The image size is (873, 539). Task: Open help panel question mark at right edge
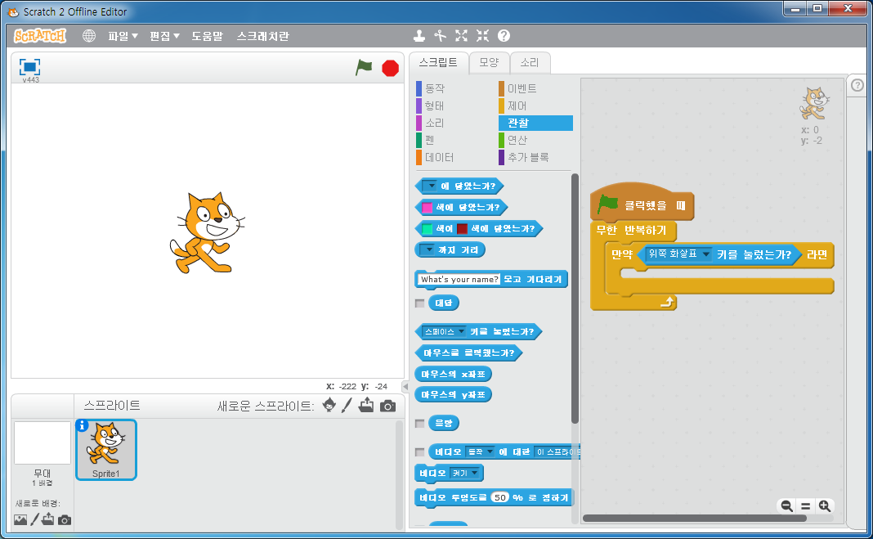click(857, 85)
